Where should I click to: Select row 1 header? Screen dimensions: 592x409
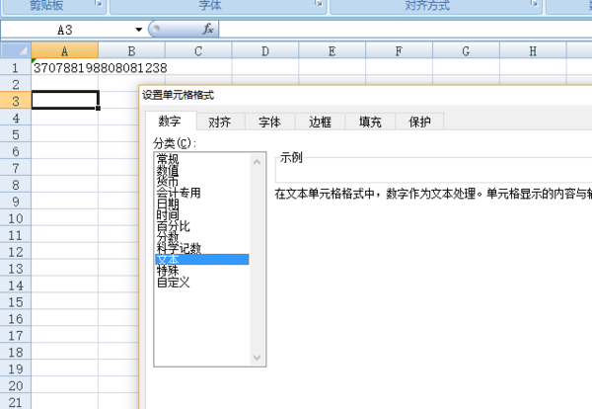point(16,67)
